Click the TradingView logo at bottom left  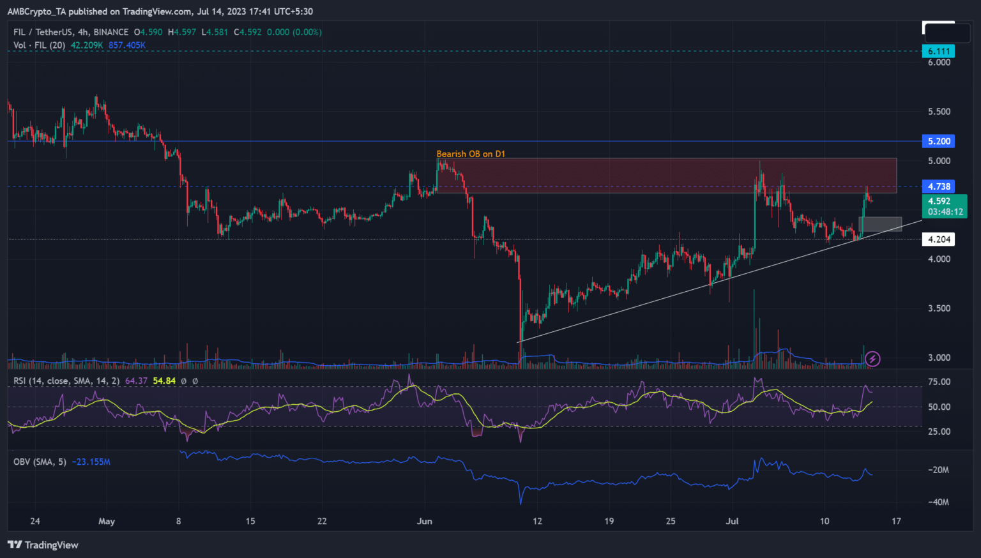(43, 545)
